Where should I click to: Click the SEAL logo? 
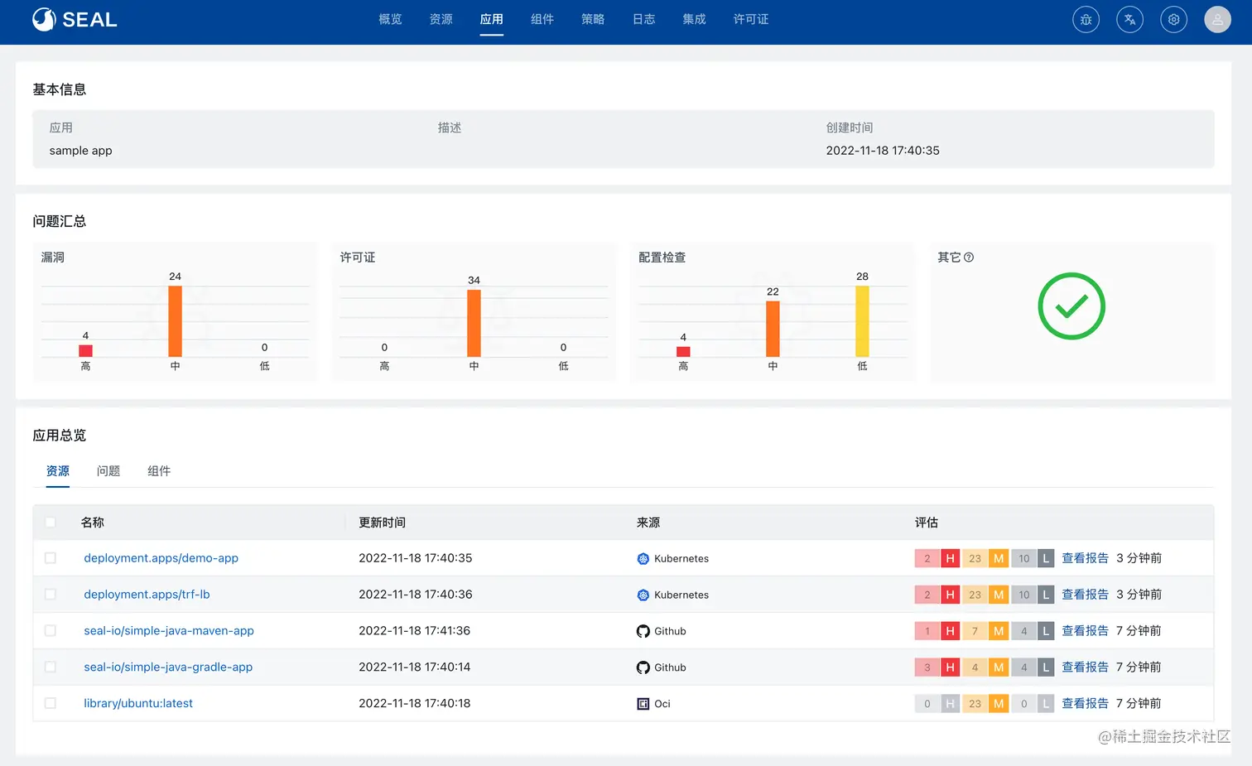pos(75,19)
